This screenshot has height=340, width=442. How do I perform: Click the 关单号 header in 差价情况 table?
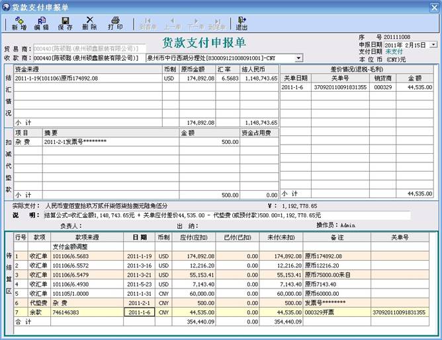340,78
